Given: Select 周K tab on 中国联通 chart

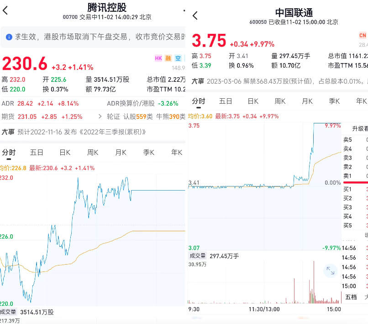Looking at the screenshot, I should [280, 101].
